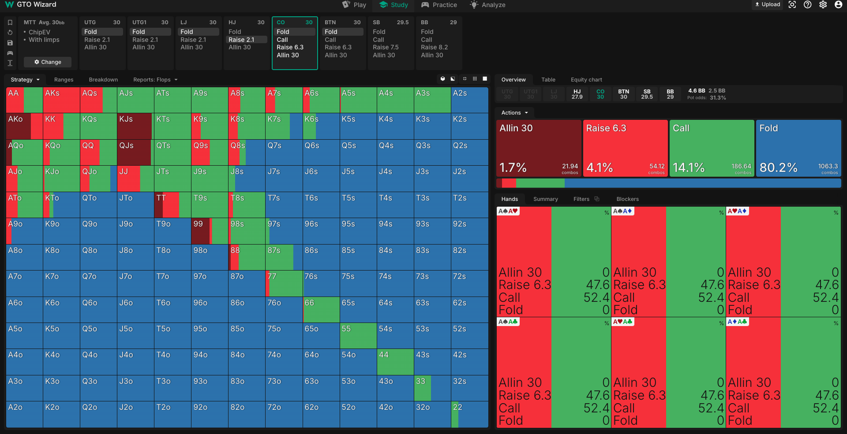Image resolution: width=847 pixels, height=434 pixels.
Task: Select BB action Raise 8.2
Action: pos(438,47)
